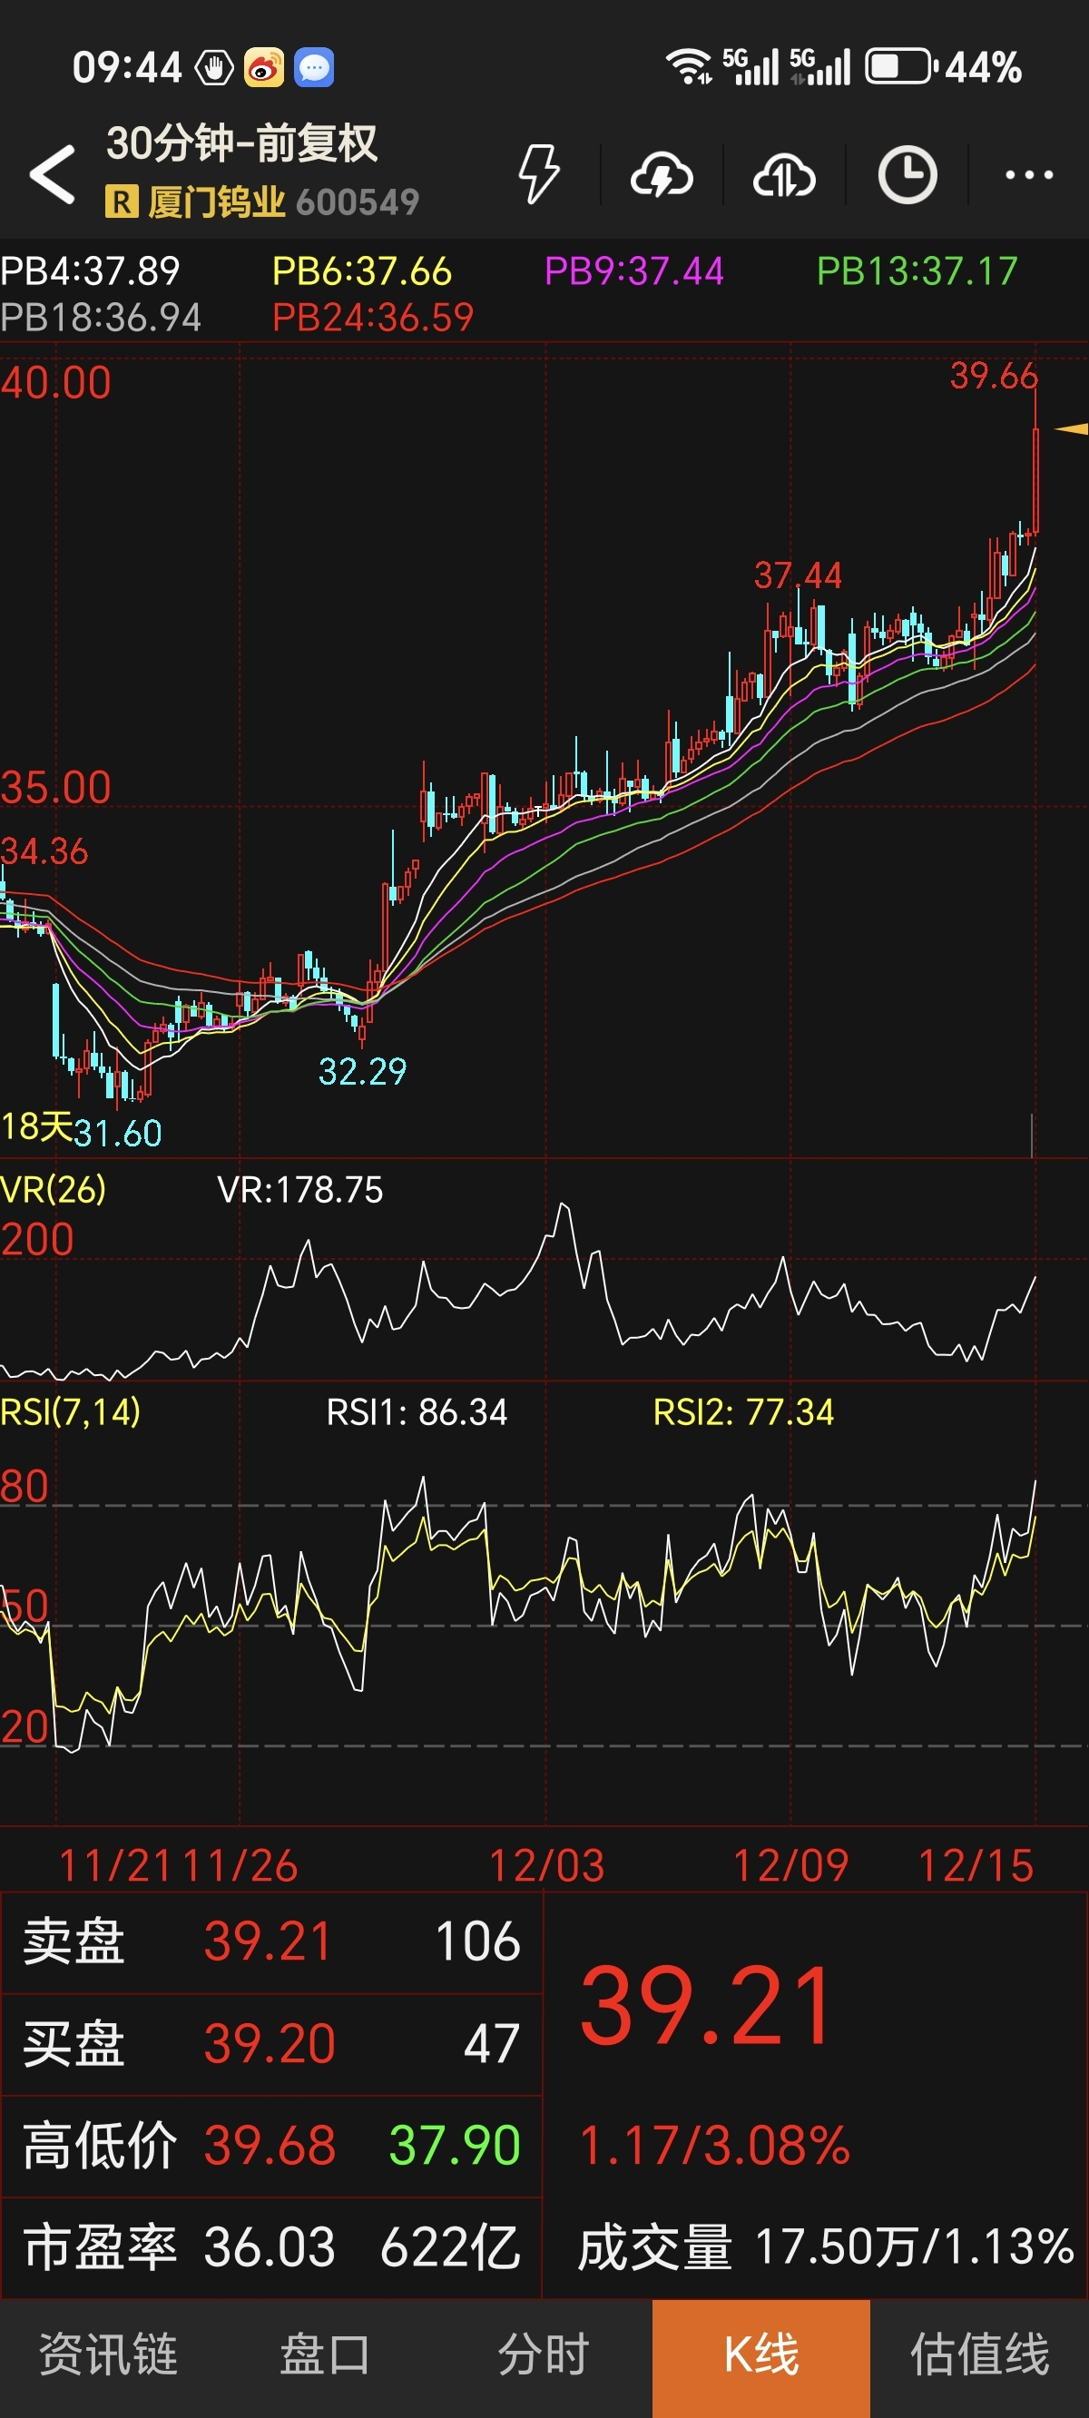1089x2418 pixels.
Task: Tap the 12/15 date label
Action: click(x=976, y=1865)
